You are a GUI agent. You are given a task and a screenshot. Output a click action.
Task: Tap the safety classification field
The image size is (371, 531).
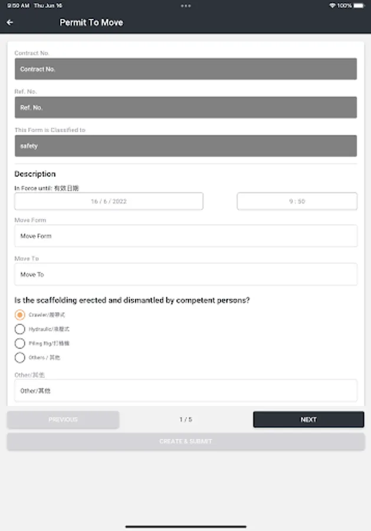coord(186,146)
